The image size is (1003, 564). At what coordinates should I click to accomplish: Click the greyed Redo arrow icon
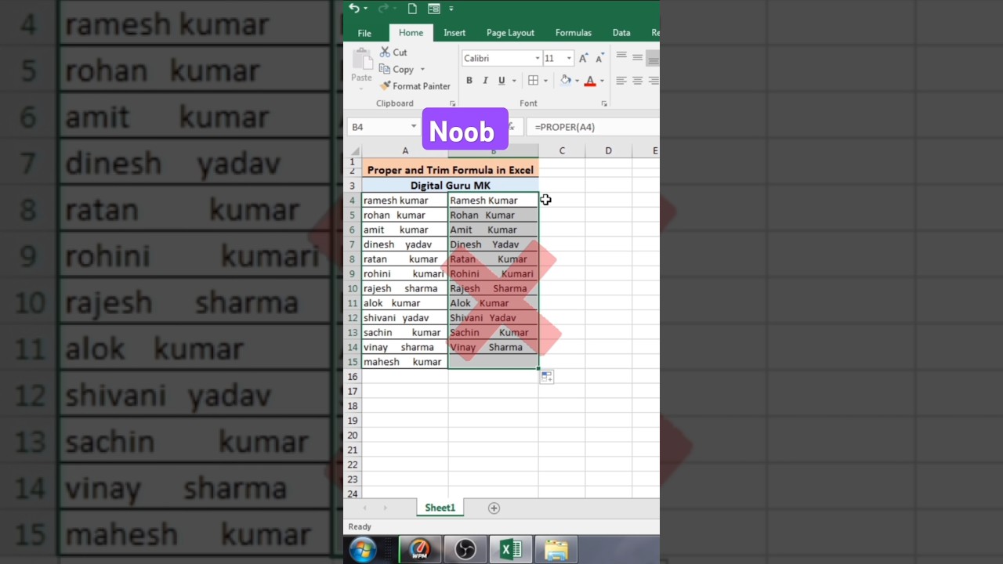point(382,9)
